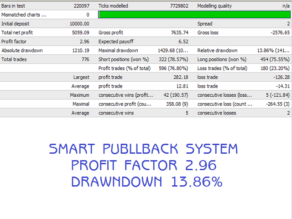
Task: Click 'Profit trades (% of total)' label
Action: coord(125,68)
